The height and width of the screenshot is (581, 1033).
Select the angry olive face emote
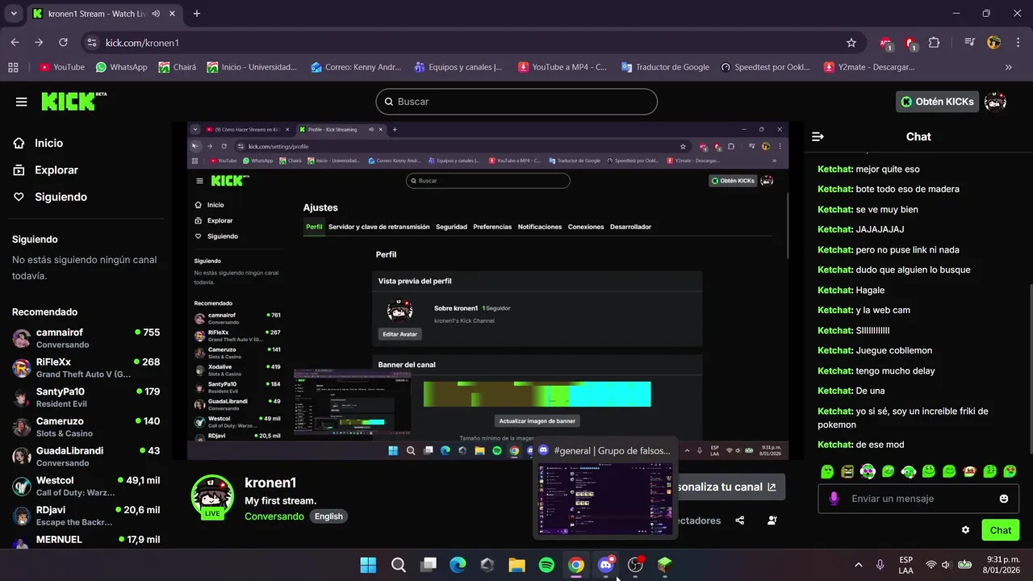click(847, 471)
